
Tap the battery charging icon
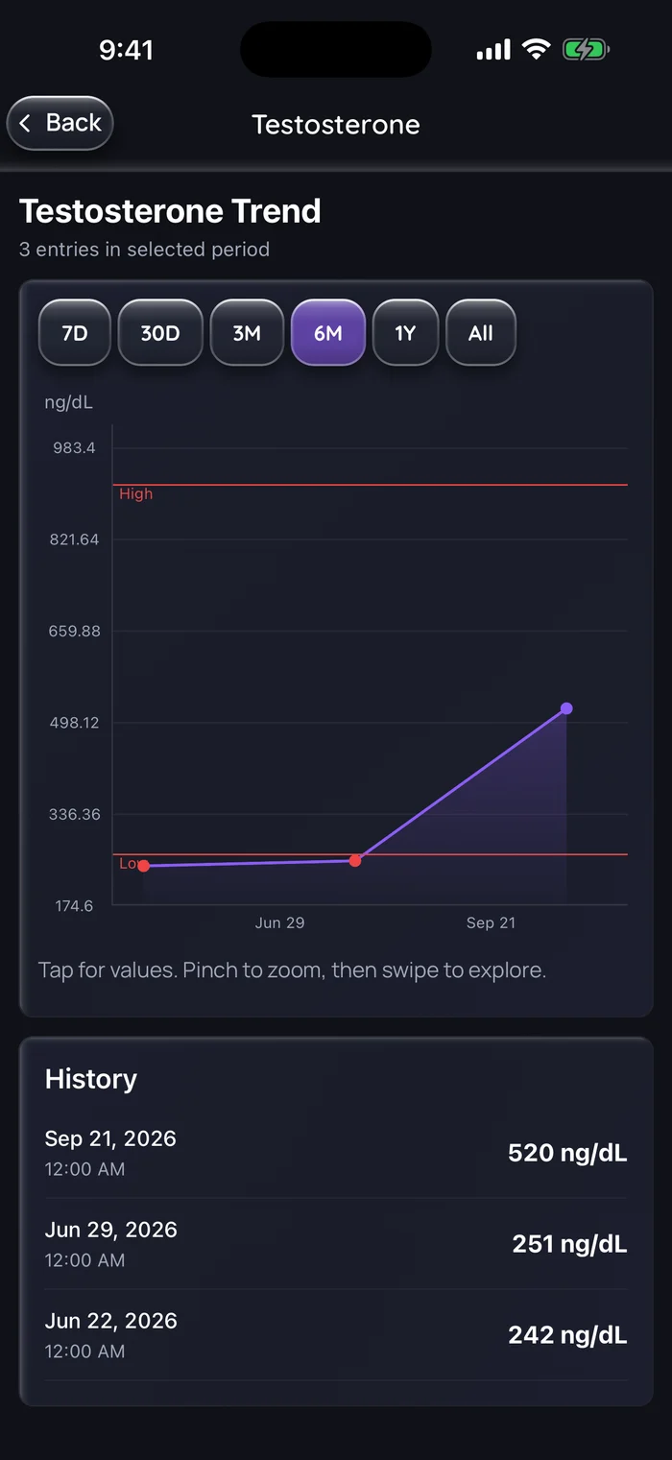586,50
